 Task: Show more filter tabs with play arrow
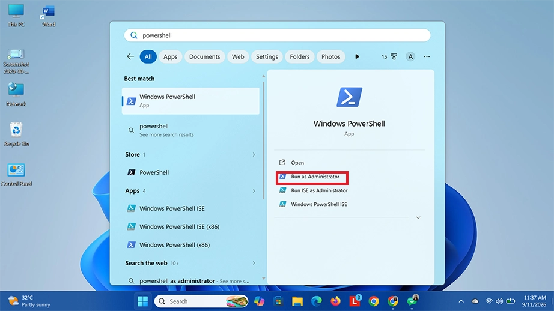click(x=357, y=56)
